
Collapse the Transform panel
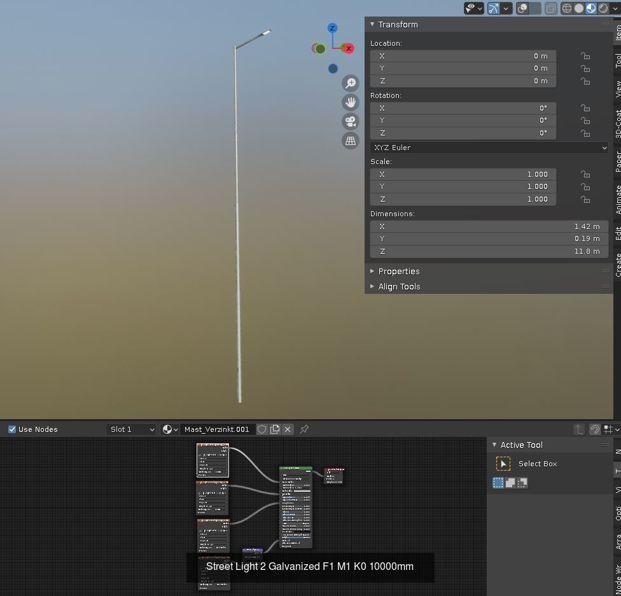tap(372, 24)
